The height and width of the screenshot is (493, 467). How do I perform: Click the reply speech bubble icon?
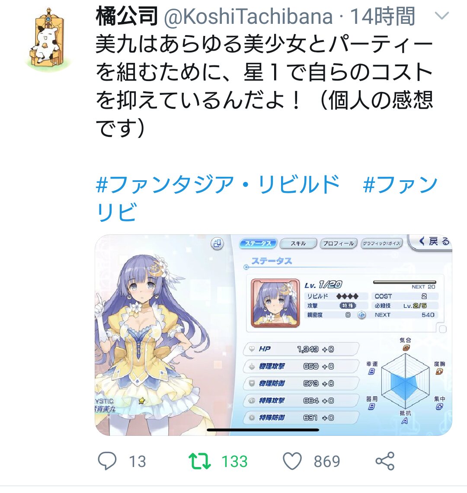click(107, 461)
